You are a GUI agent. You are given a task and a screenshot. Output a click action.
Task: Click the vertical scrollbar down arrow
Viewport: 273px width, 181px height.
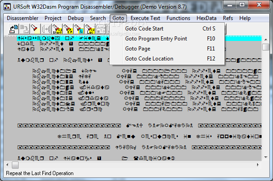coord(266,157)
